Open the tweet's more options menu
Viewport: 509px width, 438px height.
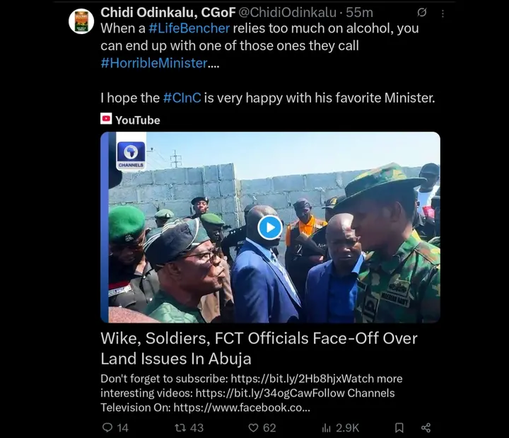443,13
